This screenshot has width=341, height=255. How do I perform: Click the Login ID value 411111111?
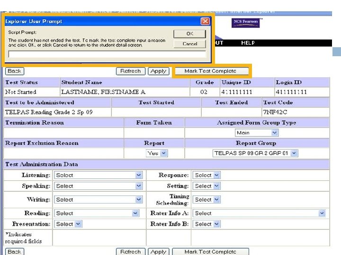(291, 92)
